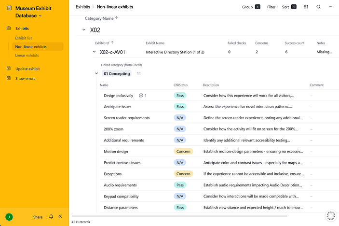Click Pass status for Distance parameters
Image resolution: width=339 pixels, height=226 pixels.
pos(180,207)
